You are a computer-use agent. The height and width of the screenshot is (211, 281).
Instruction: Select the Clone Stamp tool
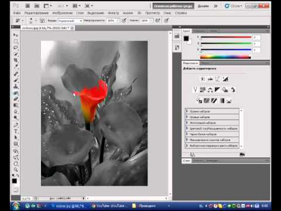(x=16, y=87)
